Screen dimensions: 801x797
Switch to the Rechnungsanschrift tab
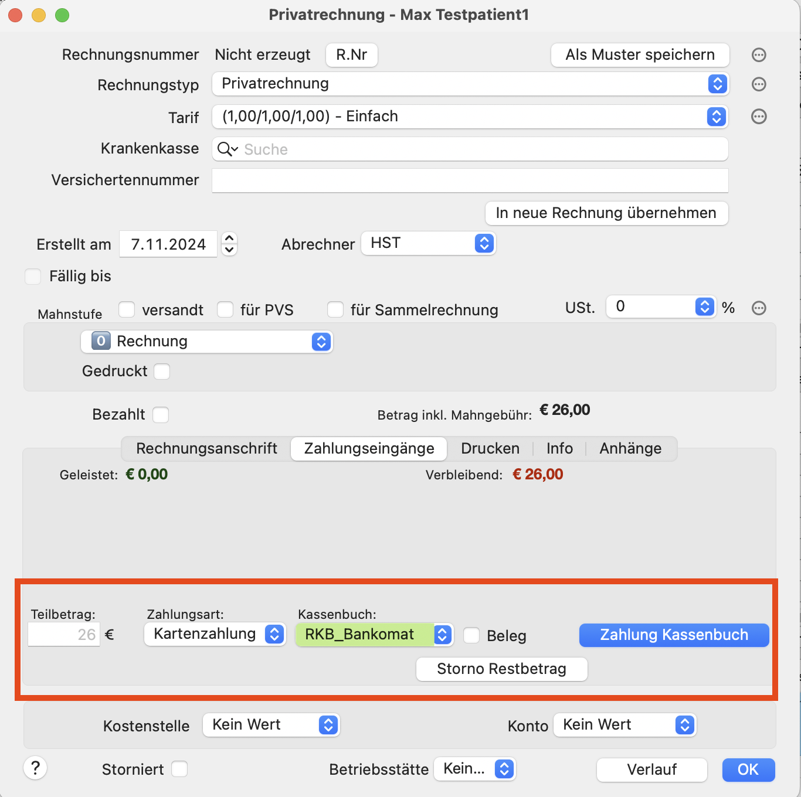pyautogui.click(x=206, y=449)
